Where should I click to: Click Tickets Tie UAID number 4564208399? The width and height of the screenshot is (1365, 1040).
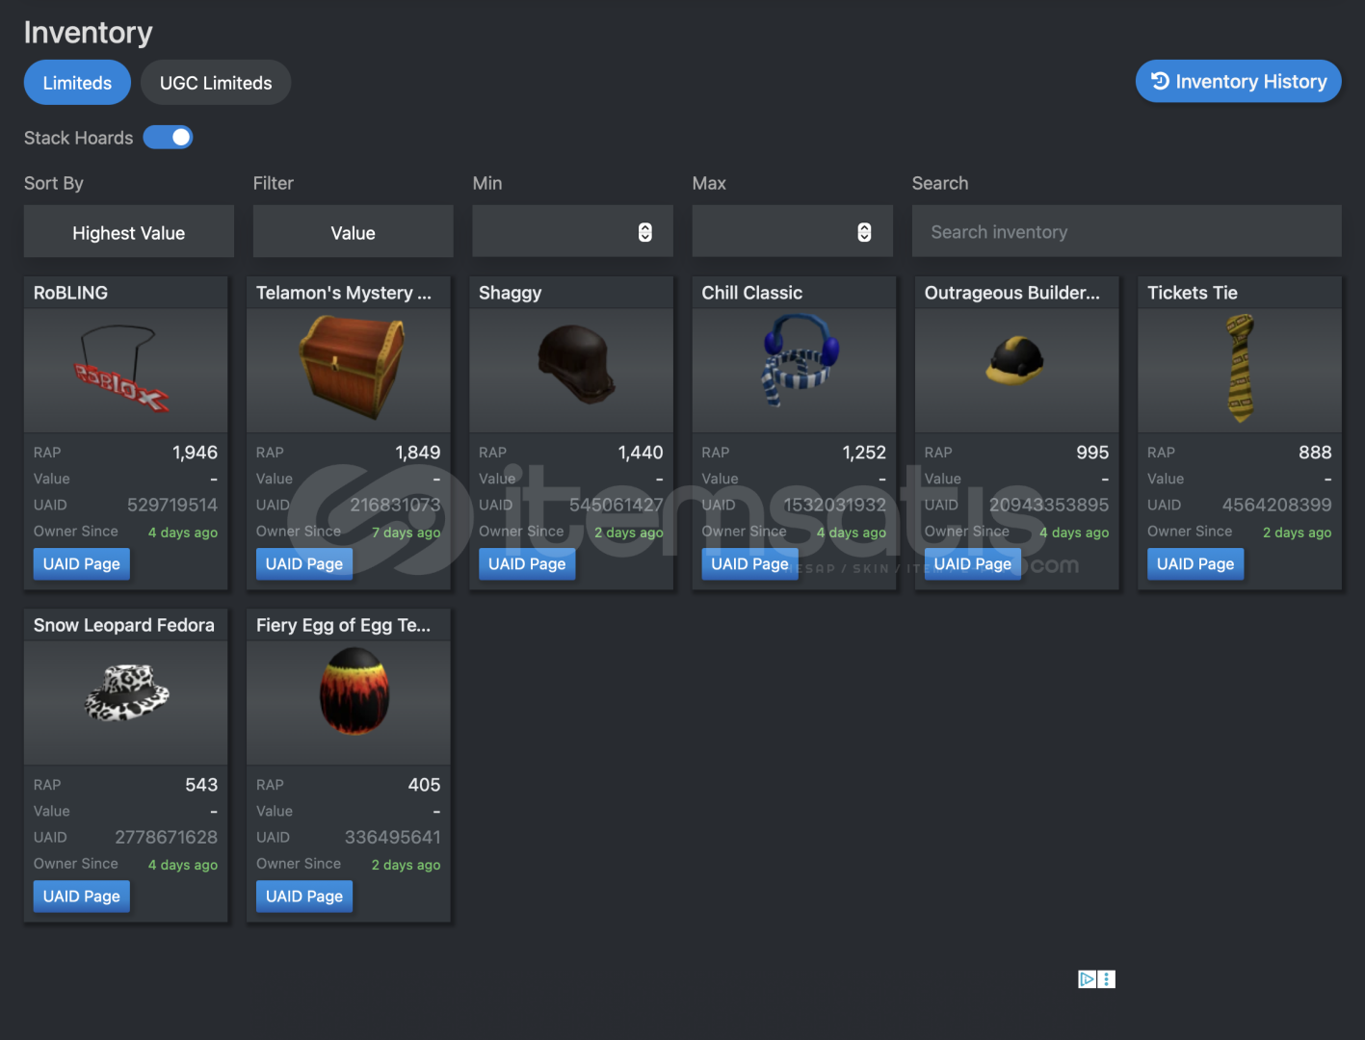(x=1277, y=505)
